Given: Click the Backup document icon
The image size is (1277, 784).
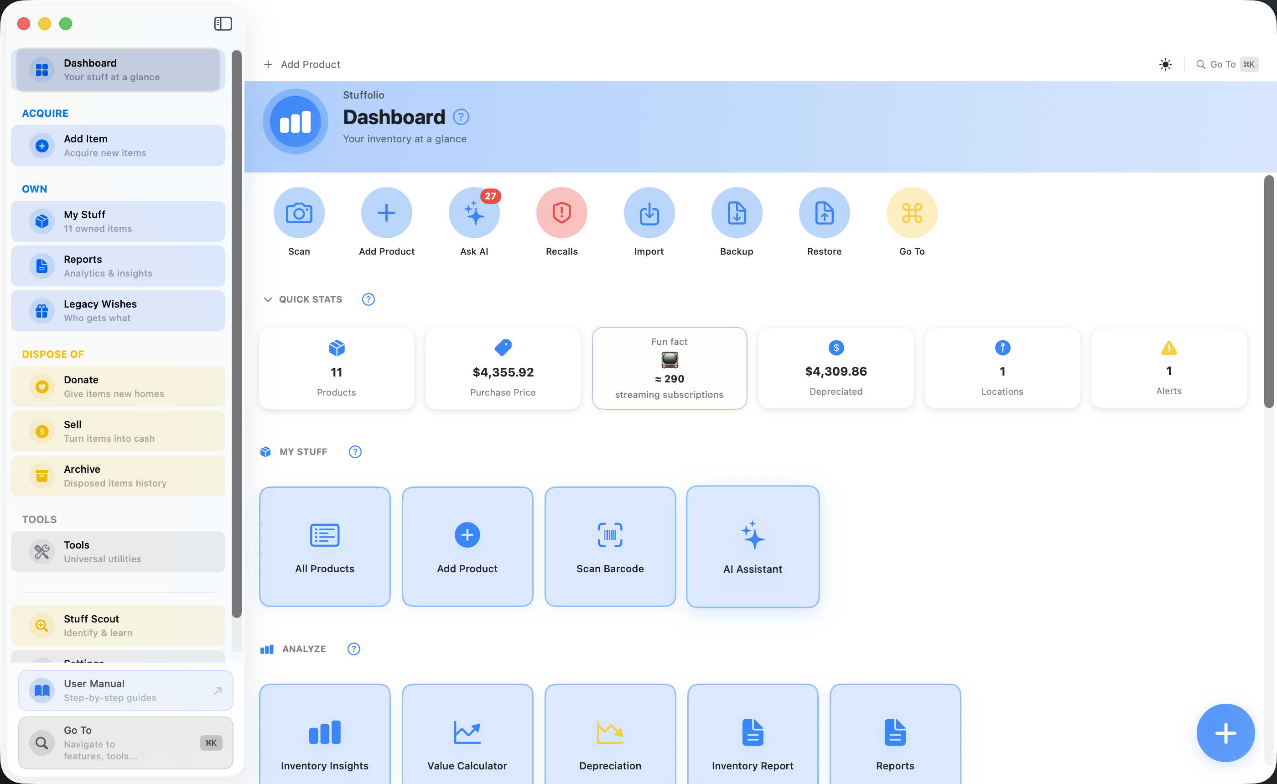Looking at the screenshot, I should (x=737, y=213).
